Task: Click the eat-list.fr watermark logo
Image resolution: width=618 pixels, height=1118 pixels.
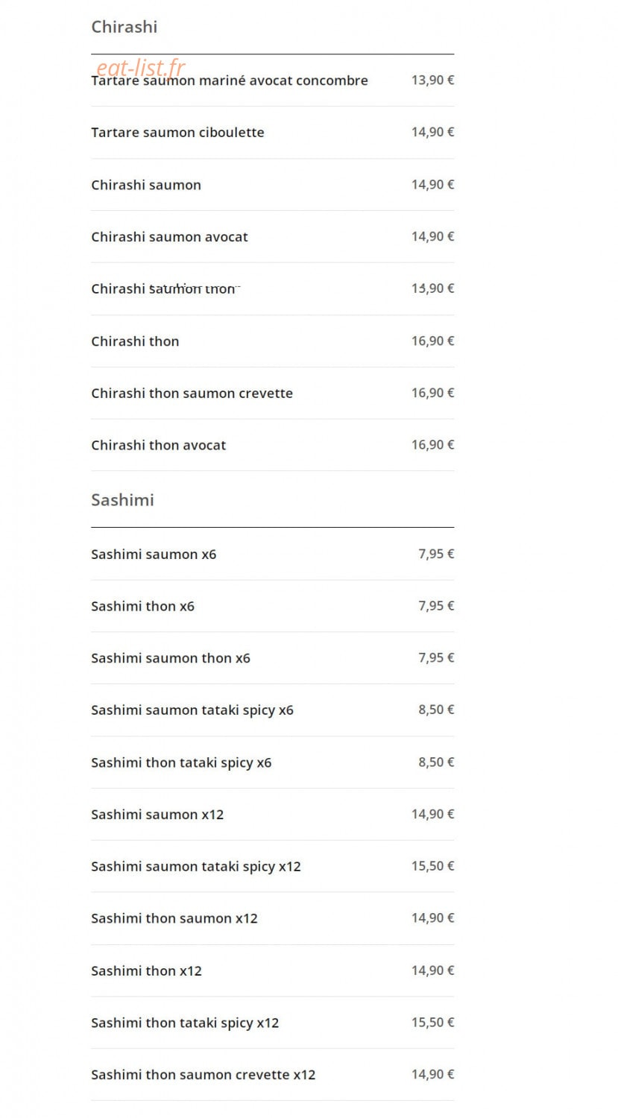Action: pyautogui.click(x=141, y=68)
